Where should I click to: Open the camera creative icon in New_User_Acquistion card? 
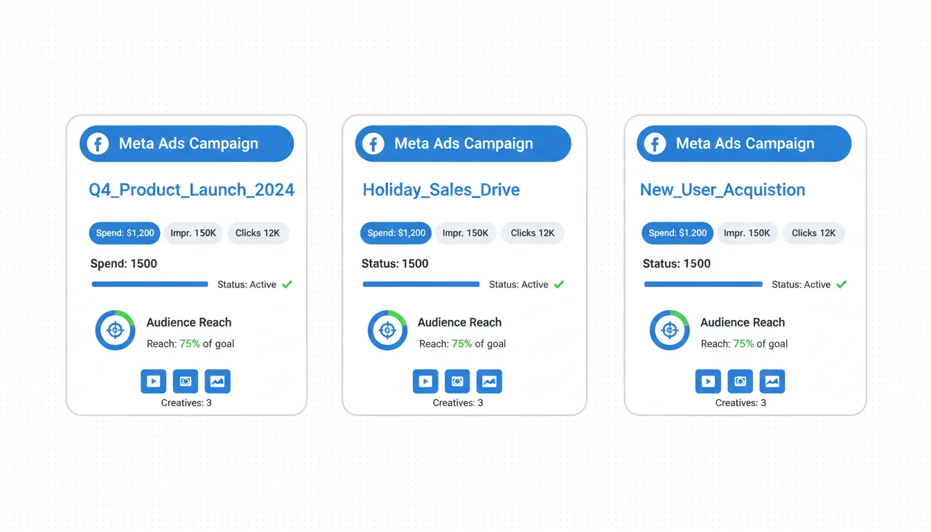740,381
